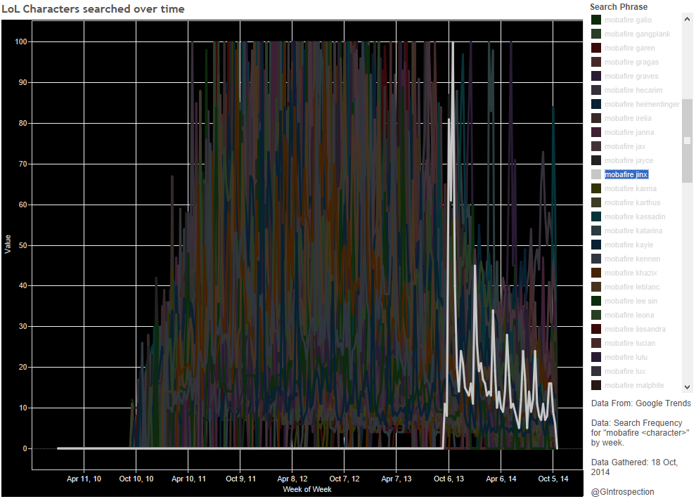Highlight mobafire hecarim in the legend
Screen dimensions: 696x499
click(x=633, y=90)
